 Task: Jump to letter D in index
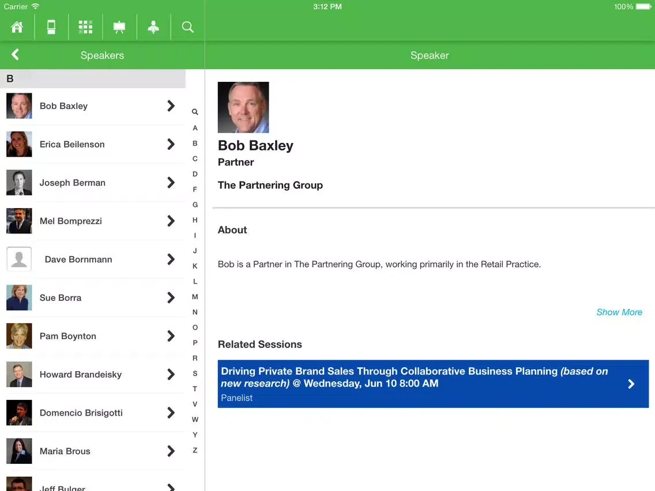(195, 174)
